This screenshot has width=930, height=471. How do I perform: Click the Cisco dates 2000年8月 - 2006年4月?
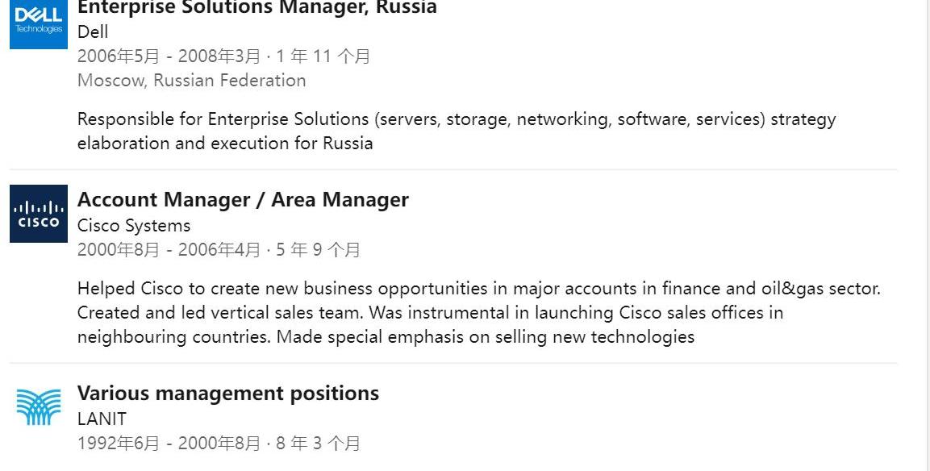point(169,250)
